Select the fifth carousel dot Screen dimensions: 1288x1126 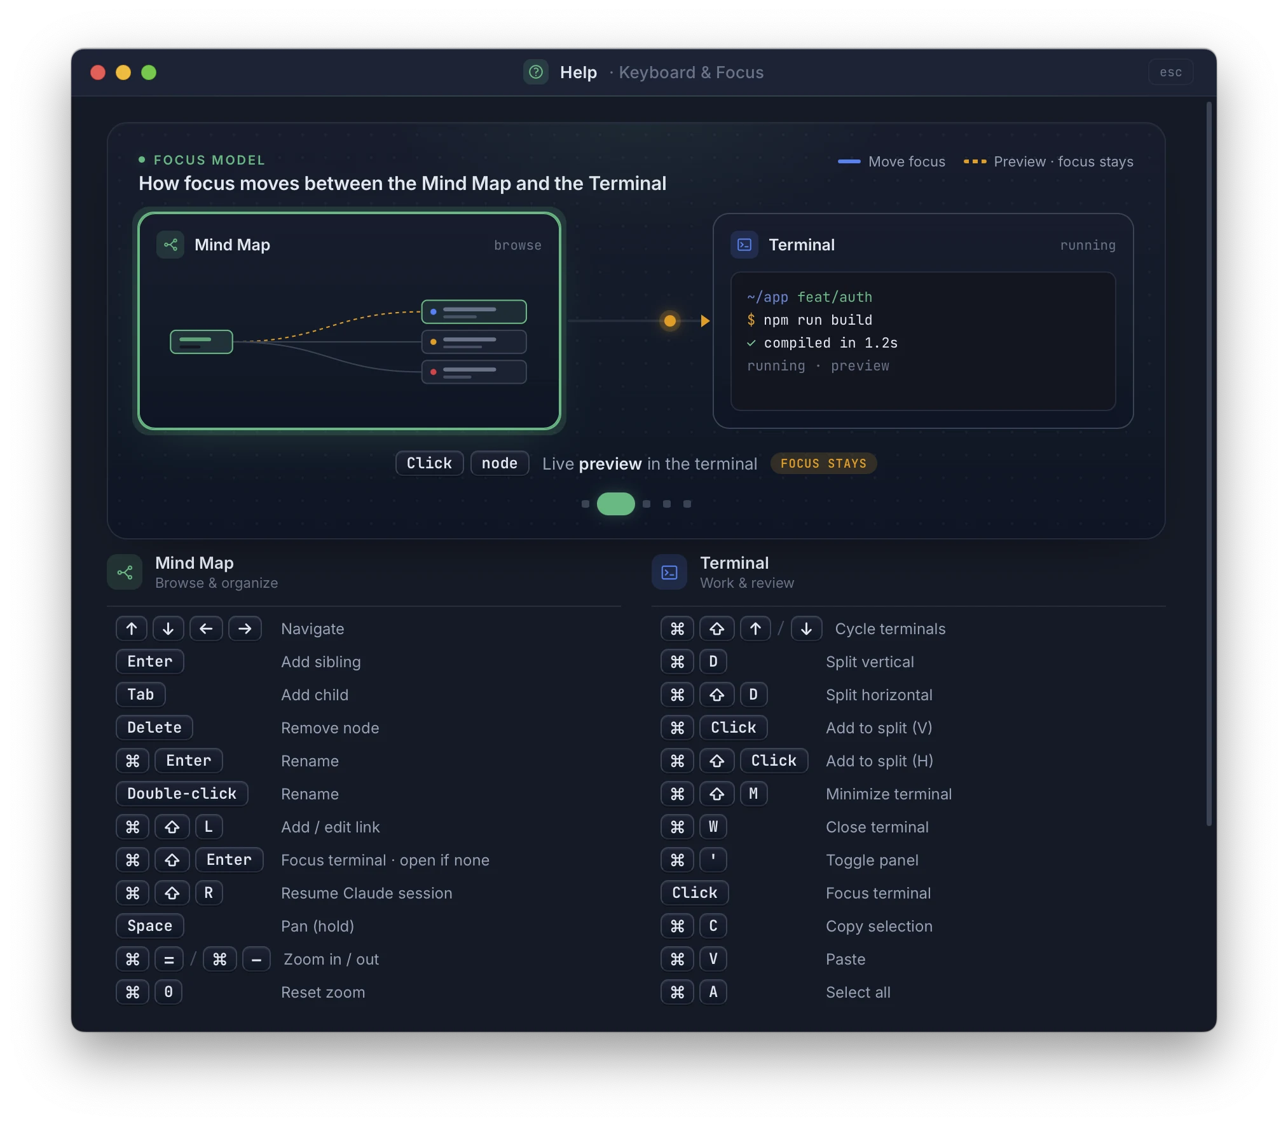(x=687, y=504)
